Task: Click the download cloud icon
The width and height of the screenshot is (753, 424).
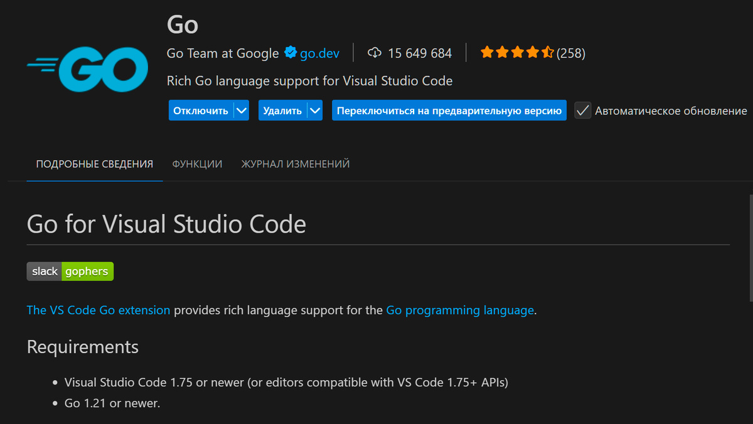Action: click(x=375, y=53)
